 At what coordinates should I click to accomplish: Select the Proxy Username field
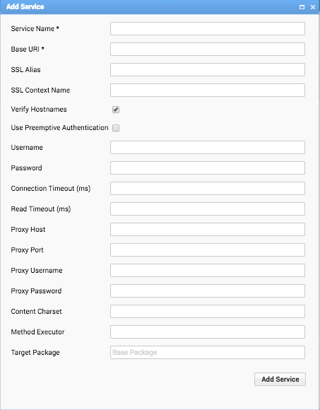pos(208,270)
